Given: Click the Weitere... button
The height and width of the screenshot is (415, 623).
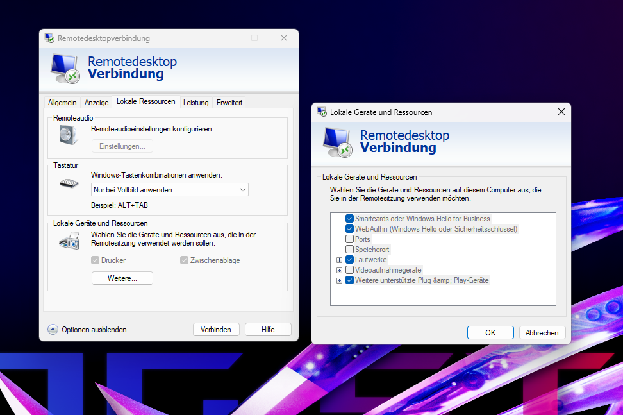Looking at the screenshot, I should click(x=122, y=278).
